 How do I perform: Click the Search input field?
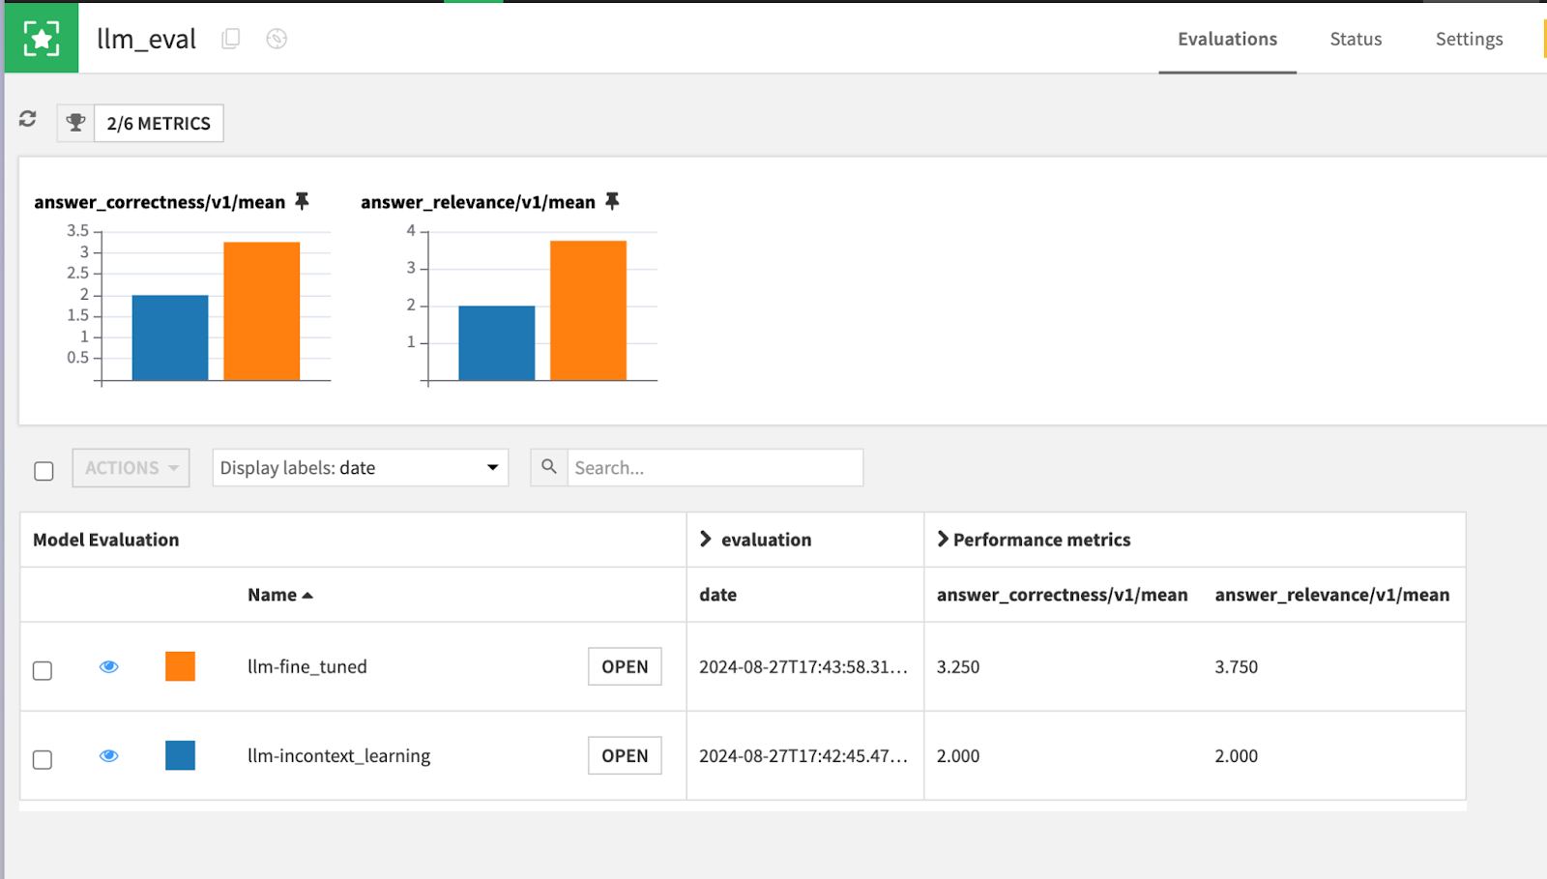point(715,467)
